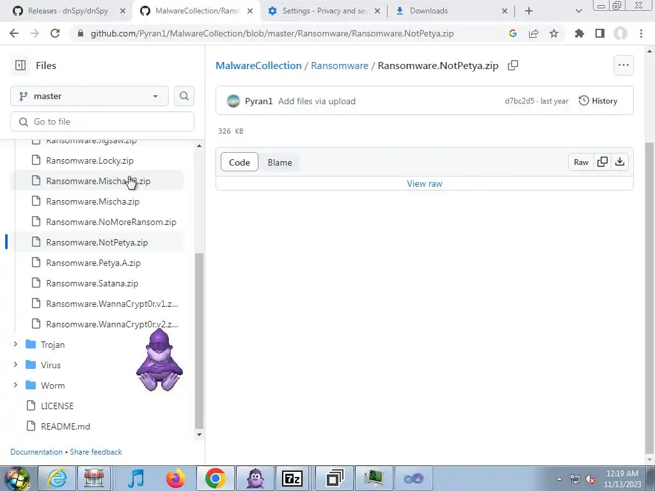Open Ransomware.Satana.zip file
The width and height of the screenshot is (655, 491).
[97, 283]
